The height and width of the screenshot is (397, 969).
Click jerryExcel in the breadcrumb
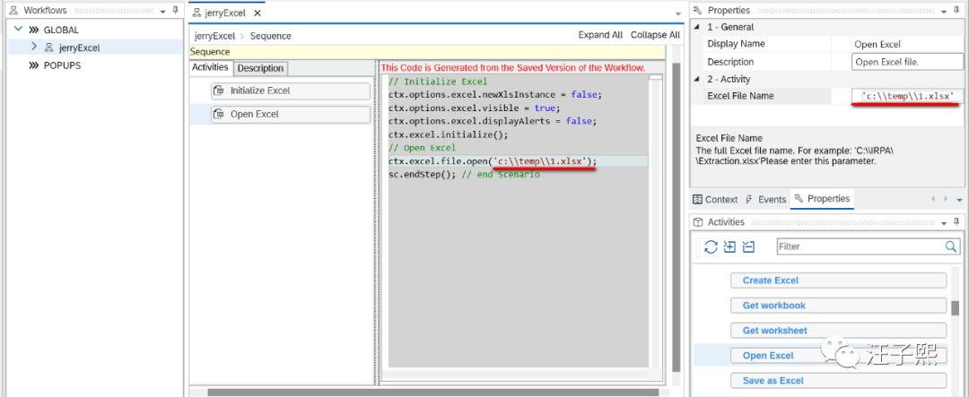(214, 36)
